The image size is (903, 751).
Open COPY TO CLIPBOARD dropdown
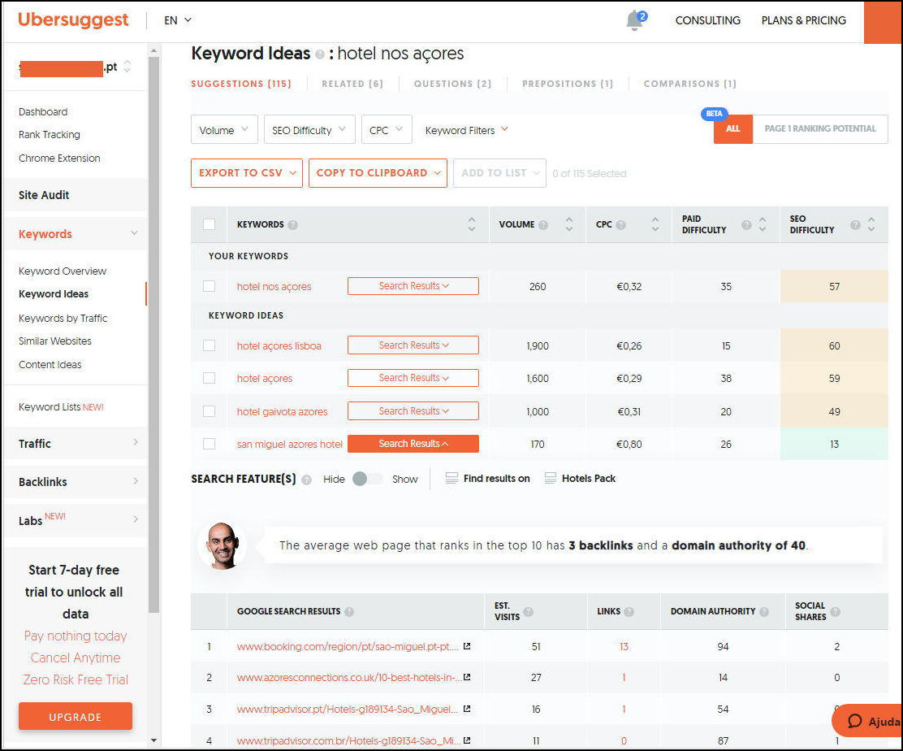point(378,173)
